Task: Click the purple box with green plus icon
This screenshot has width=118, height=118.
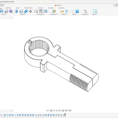Action: click(x=11, y=12)
